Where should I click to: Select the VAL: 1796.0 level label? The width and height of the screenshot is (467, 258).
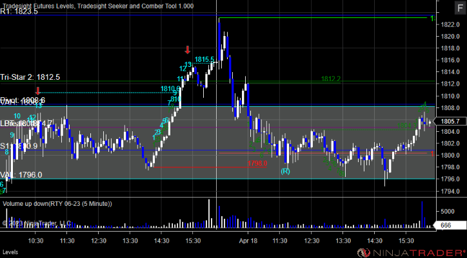pyautogui.click(x=21, y=175)
